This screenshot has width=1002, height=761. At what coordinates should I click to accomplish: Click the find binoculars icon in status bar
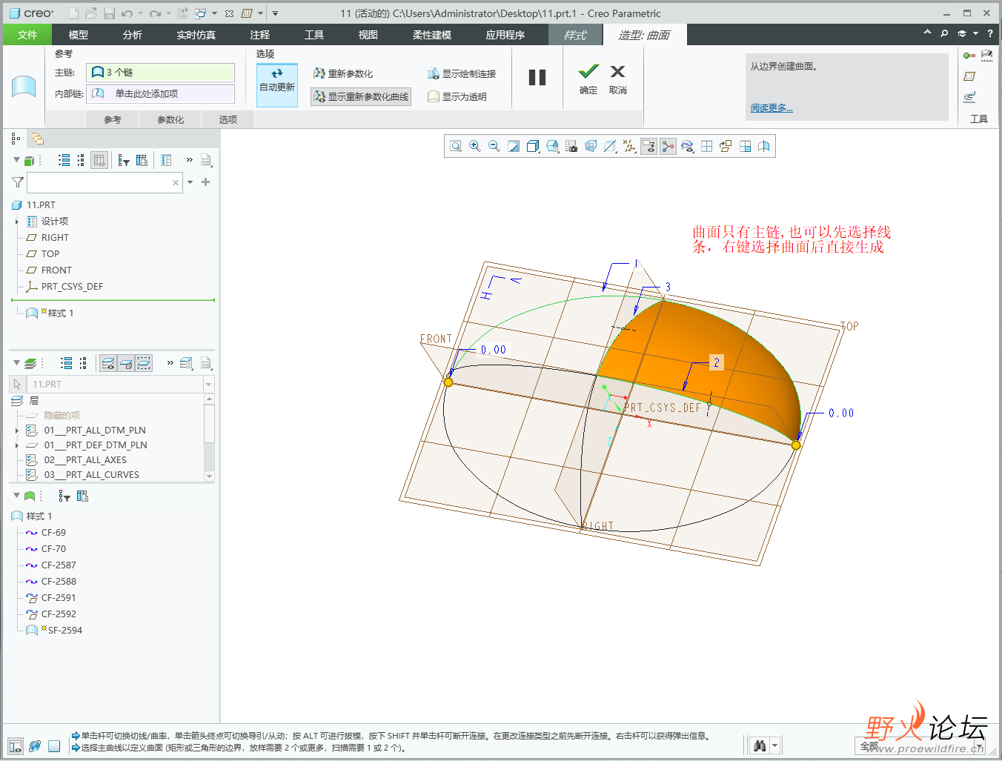(x=760, y=745)
